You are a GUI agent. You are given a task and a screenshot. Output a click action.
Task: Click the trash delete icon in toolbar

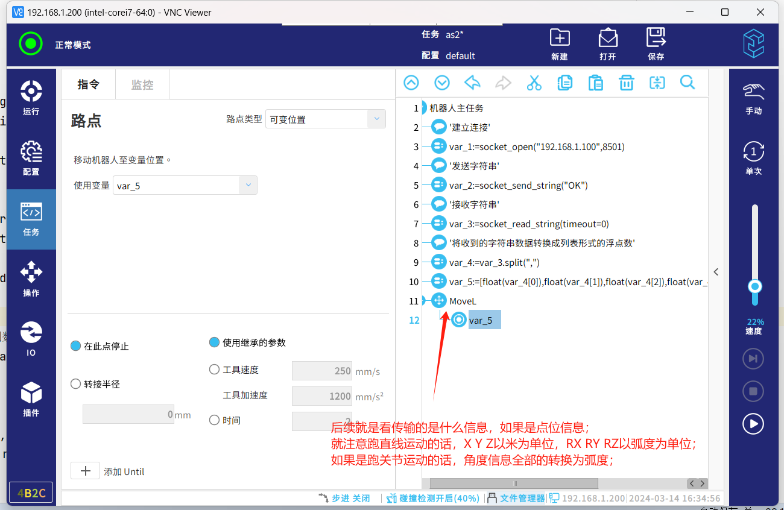click(x=627, y=83)
